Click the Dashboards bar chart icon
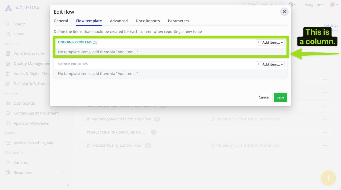Image resolution: width=341 pixels, height=190 pixels. pos(8,103)
